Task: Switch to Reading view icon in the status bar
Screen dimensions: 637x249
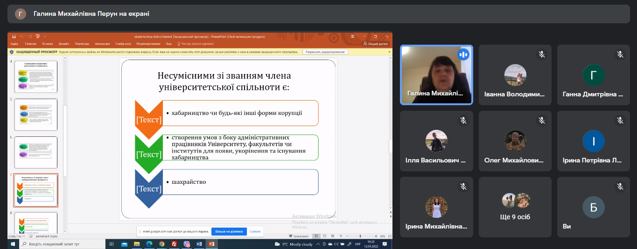Action: point(332,236)
